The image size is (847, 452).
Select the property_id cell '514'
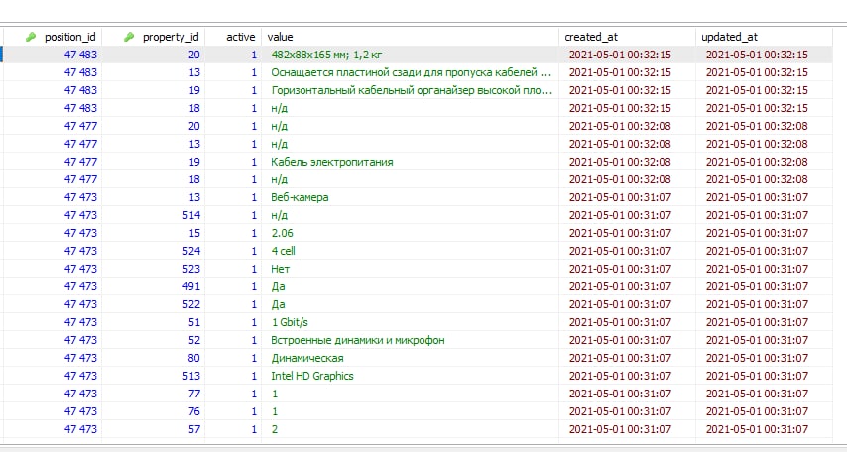click(x=153, y=215)
